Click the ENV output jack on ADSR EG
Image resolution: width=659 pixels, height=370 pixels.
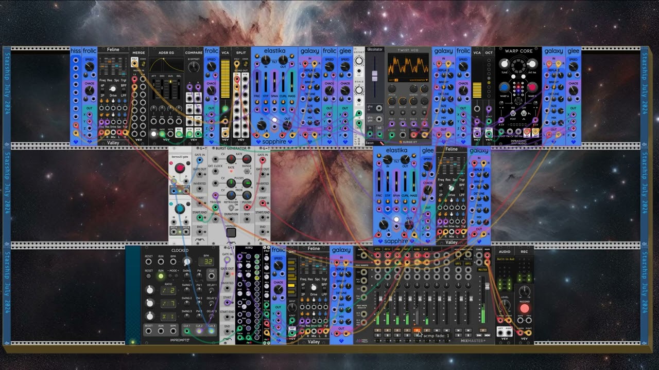[179, 134]
